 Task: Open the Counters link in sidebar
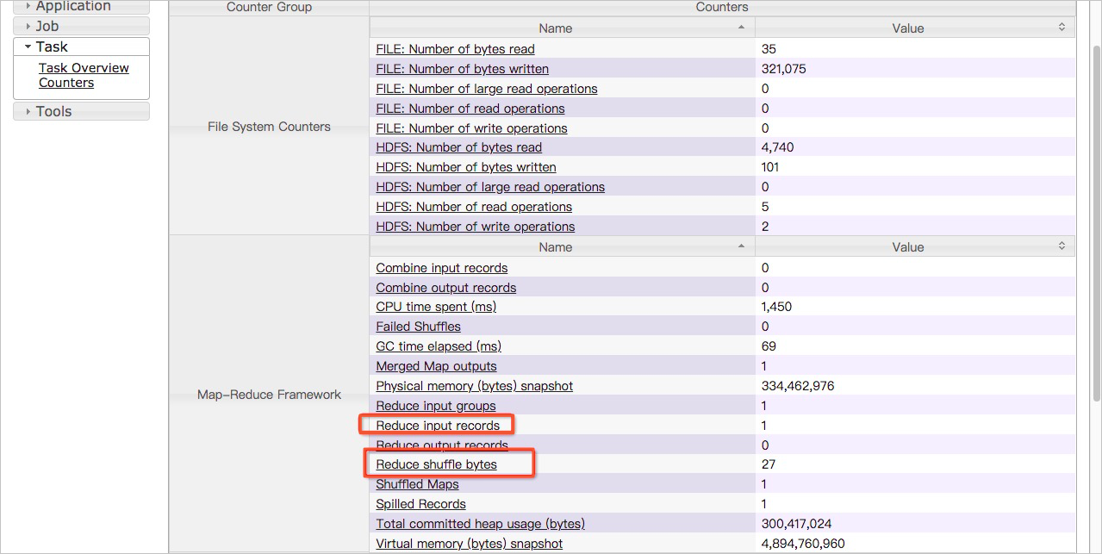(x=66, y=83)
